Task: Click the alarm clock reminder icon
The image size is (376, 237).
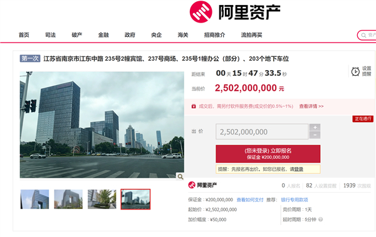Action: coord(355,71)
